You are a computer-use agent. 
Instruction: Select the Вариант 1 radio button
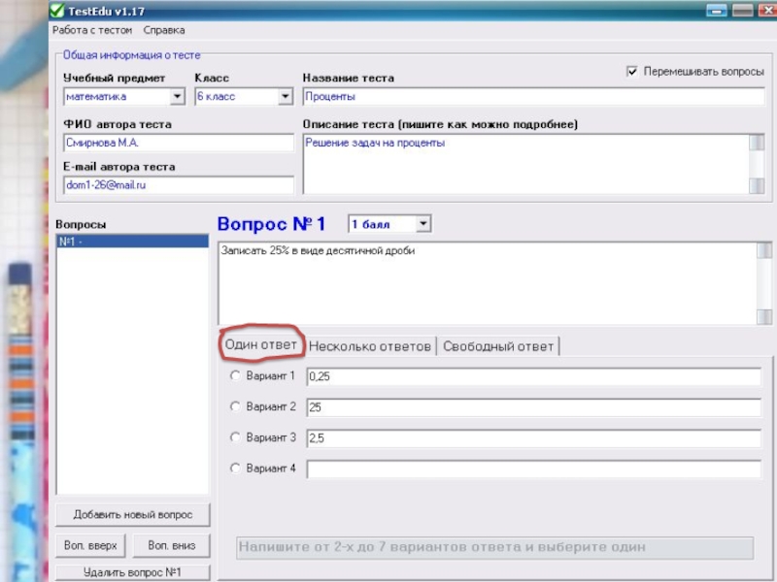pyautogui.click(x=234, y=375)
